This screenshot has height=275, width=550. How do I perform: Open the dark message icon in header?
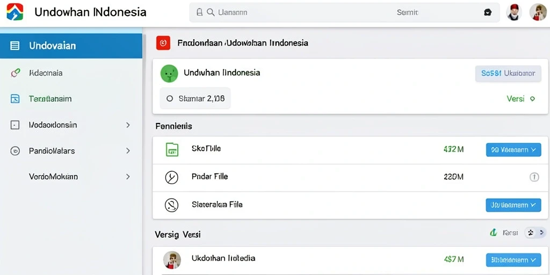pos(488,12)
